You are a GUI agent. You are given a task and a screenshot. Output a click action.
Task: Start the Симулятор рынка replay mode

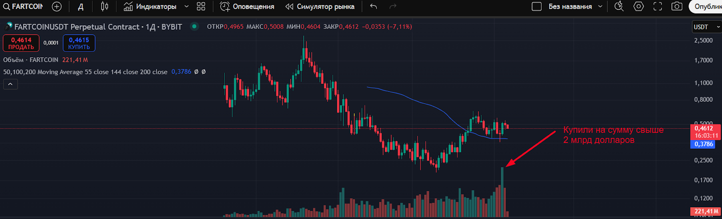[x=320, y=7]
